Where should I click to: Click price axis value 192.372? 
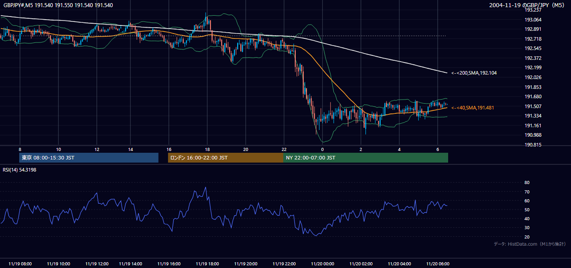533,58
